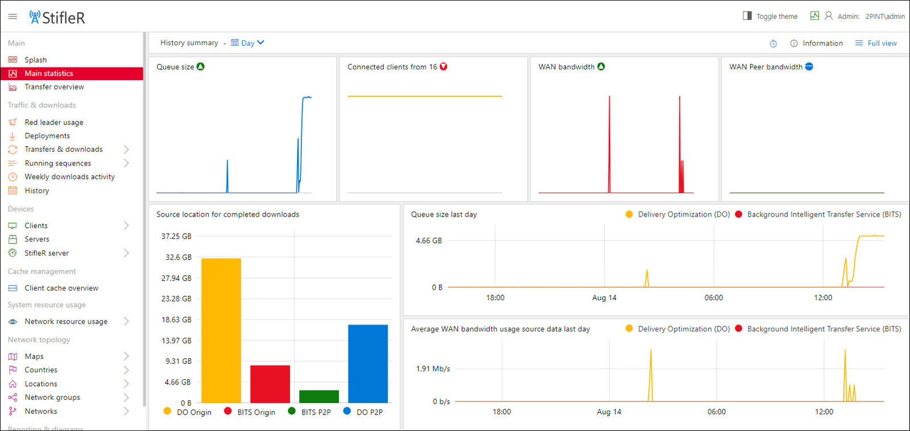Expand the Clients menu item
This screenshot has width=910, height=431.
pyautogui.click(x=126, y=226)
